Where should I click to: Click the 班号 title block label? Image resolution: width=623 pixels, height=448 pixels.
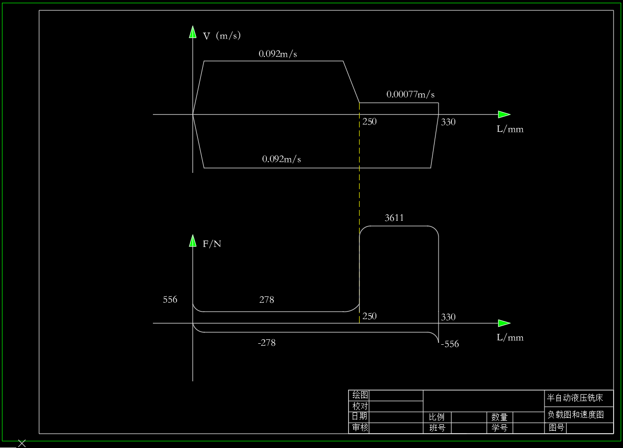pos(437,428)
